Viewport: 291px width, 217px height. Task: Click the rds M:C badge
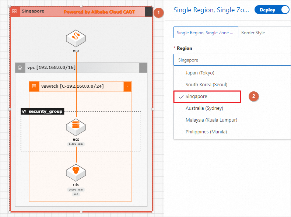(x=76, y=195)
